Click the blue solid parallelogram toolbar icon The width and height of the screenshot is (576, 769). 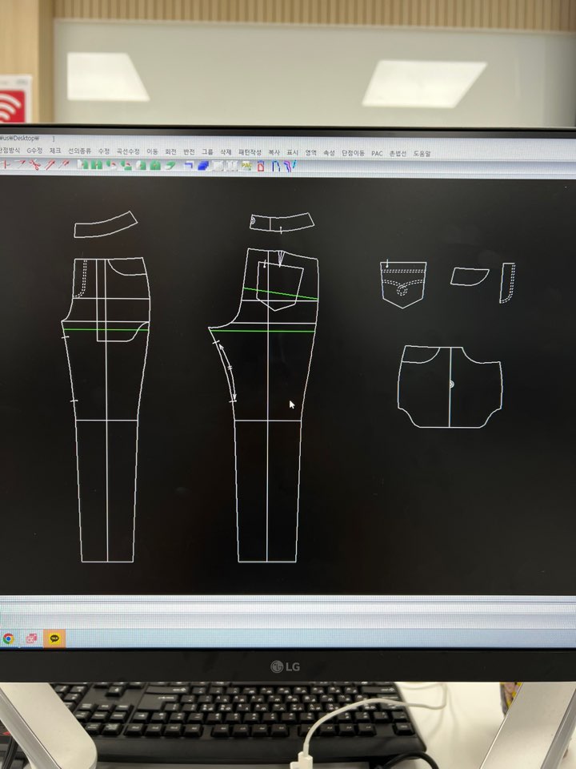[203, 166]
